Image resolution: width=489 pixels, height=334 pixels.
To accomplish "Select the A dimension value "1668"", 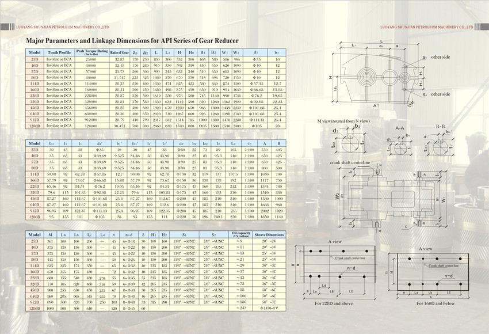I will click(x=265, y=205).
